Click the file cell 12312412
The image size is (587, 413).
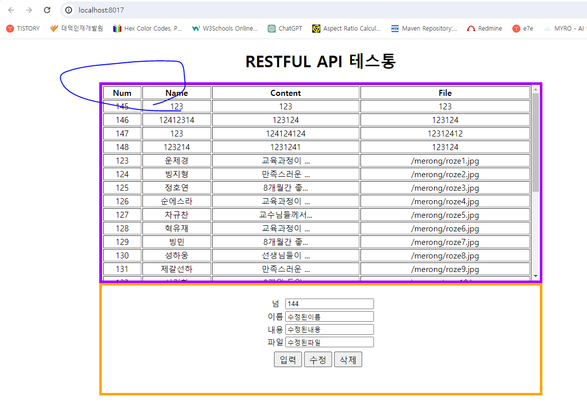tap(445, 133)
